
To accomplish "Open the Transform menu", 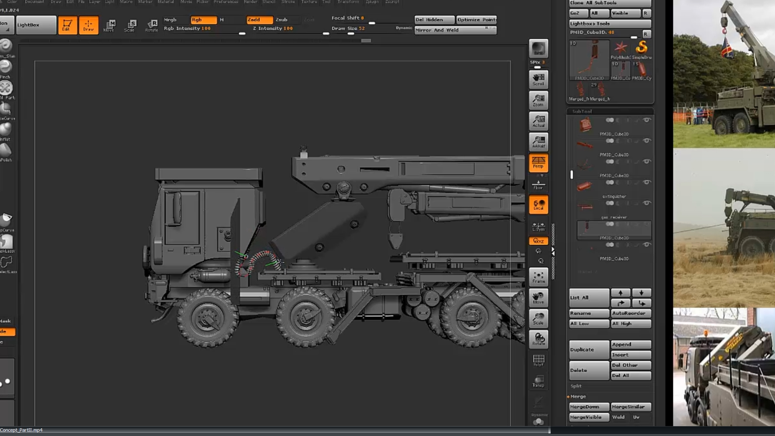I will coord(348,2).
